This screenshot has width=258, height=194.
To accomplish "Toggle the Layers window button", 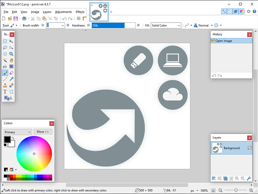I will (x=235, y=11).
